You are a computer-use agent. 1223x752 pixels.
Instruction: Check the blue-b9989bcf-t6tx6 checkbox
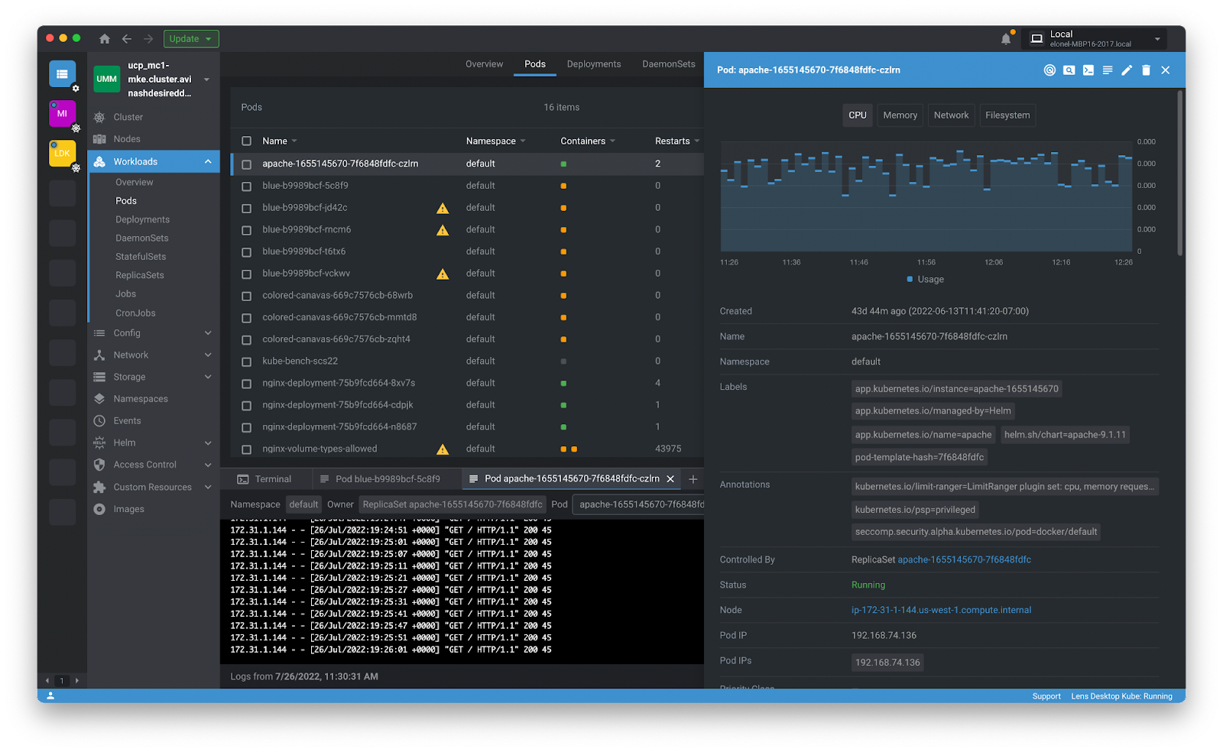(x=246, y=252)
